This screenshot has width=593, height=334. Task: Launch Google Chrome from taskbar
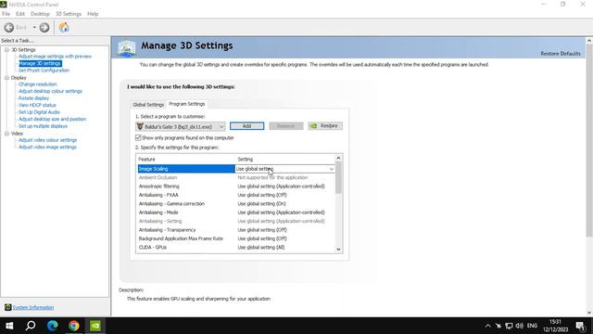click(74, 326)
